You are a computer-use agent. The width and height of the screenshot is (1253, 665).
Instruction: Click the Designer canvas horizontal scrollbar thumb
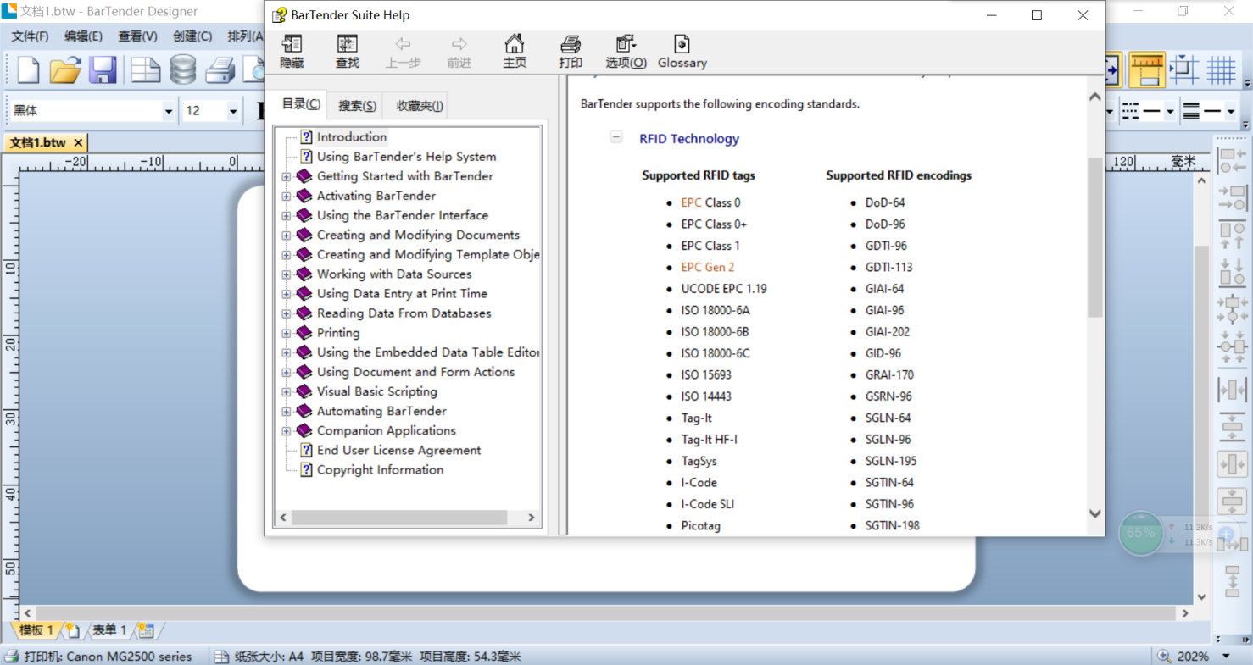point(606,612)
